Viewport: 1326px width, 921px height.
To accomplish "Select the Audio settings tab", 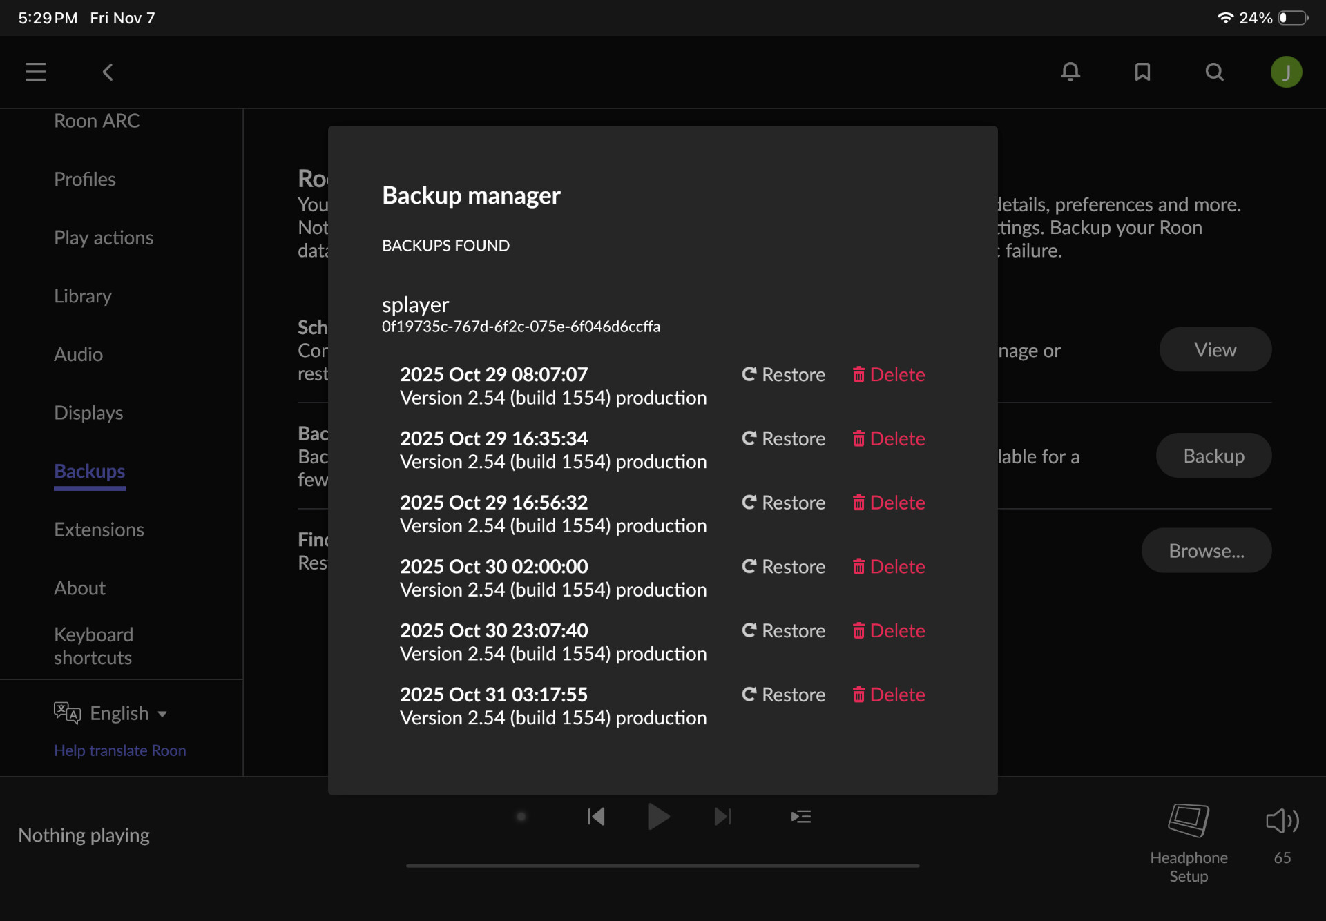I will (x=78, y=354).
